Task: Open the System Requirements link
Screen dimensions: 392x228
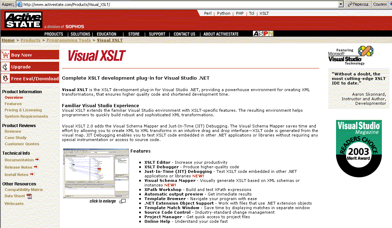Action: 26,116
